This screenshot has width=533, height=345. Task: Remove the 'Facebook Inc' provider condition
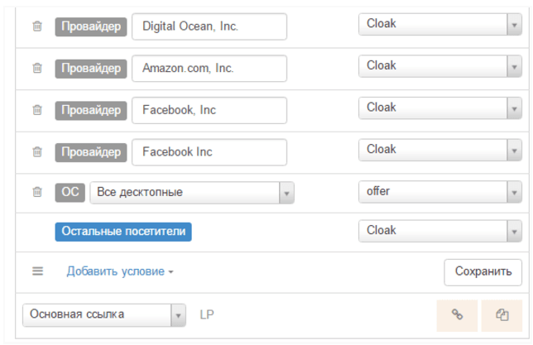tap(37, 151)
